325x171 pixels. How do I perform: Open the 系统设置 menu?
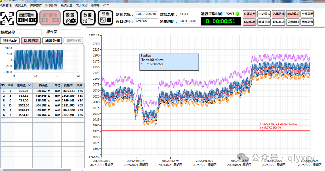click(x=67, y=5)
